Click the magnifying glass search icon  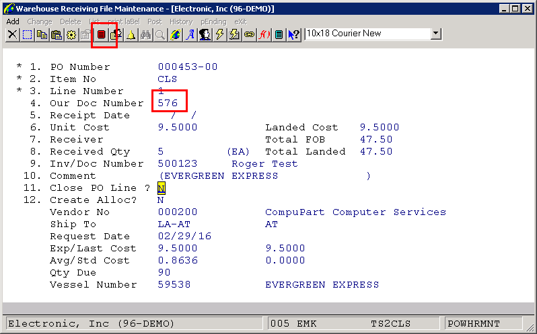pos(160,34)
